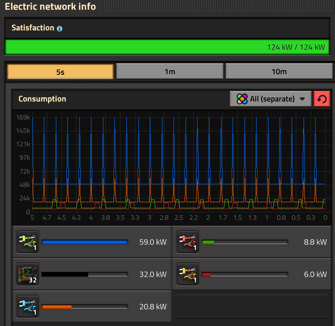Select the 10m time range

pyautogui.click(x=279, y=72)
